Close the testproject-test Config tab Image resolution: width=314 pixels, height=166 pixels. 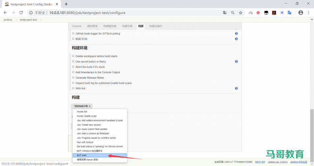point(57,4)
